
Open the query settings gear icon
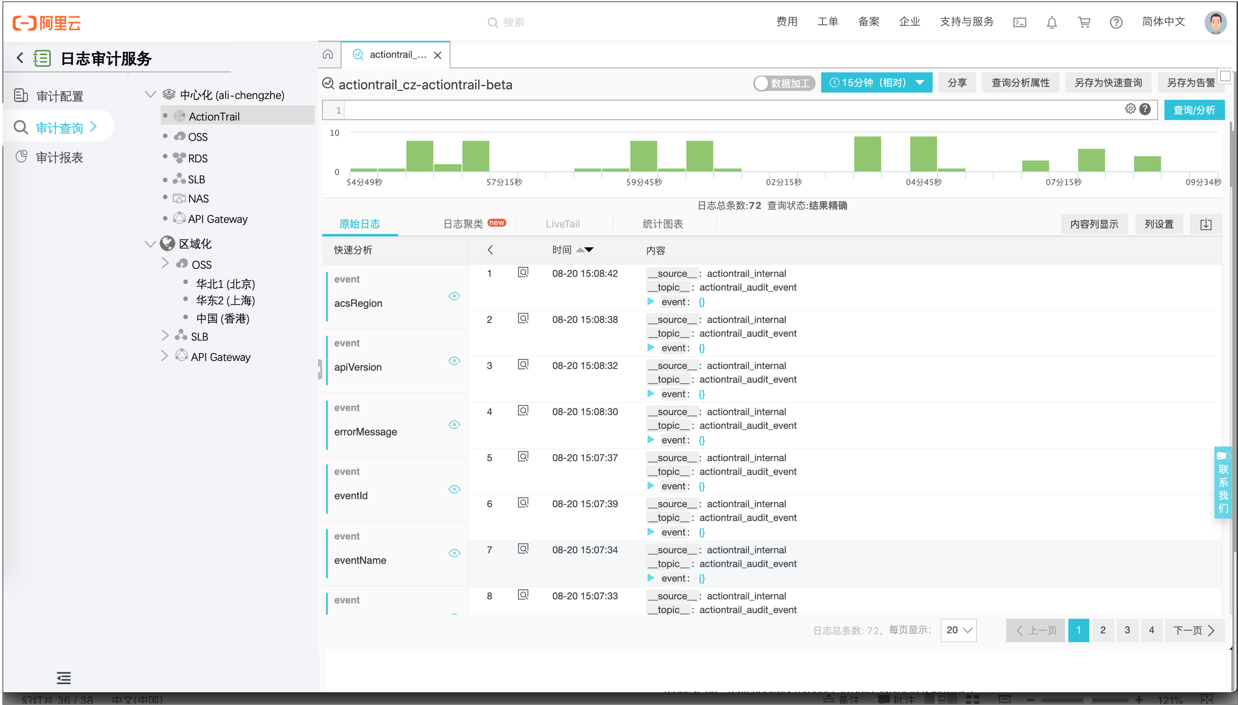pos(1130,109)
